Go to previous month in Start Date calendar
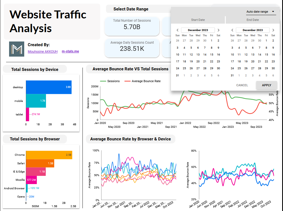 (178, 30)
